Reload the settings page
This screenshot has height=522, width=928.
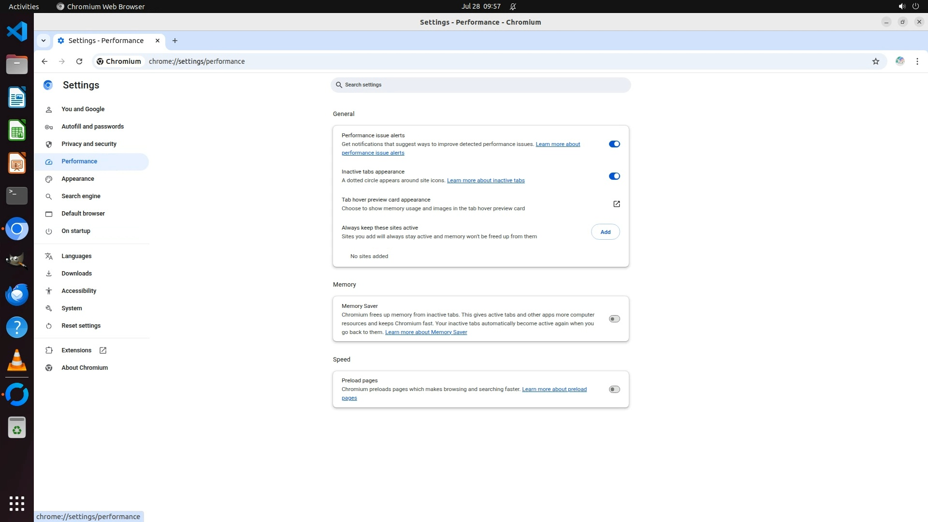(79, 61)
